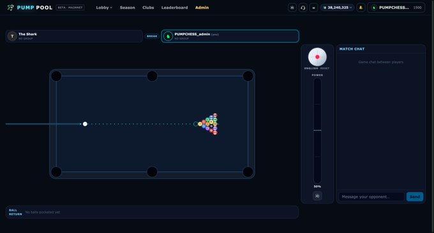
Task: Click the top-right table pocket
Action: tap(248, 76)
